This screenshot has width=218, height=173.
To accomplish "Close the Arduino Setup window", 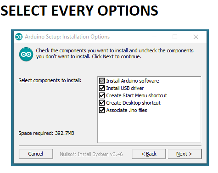I will 196,37.
